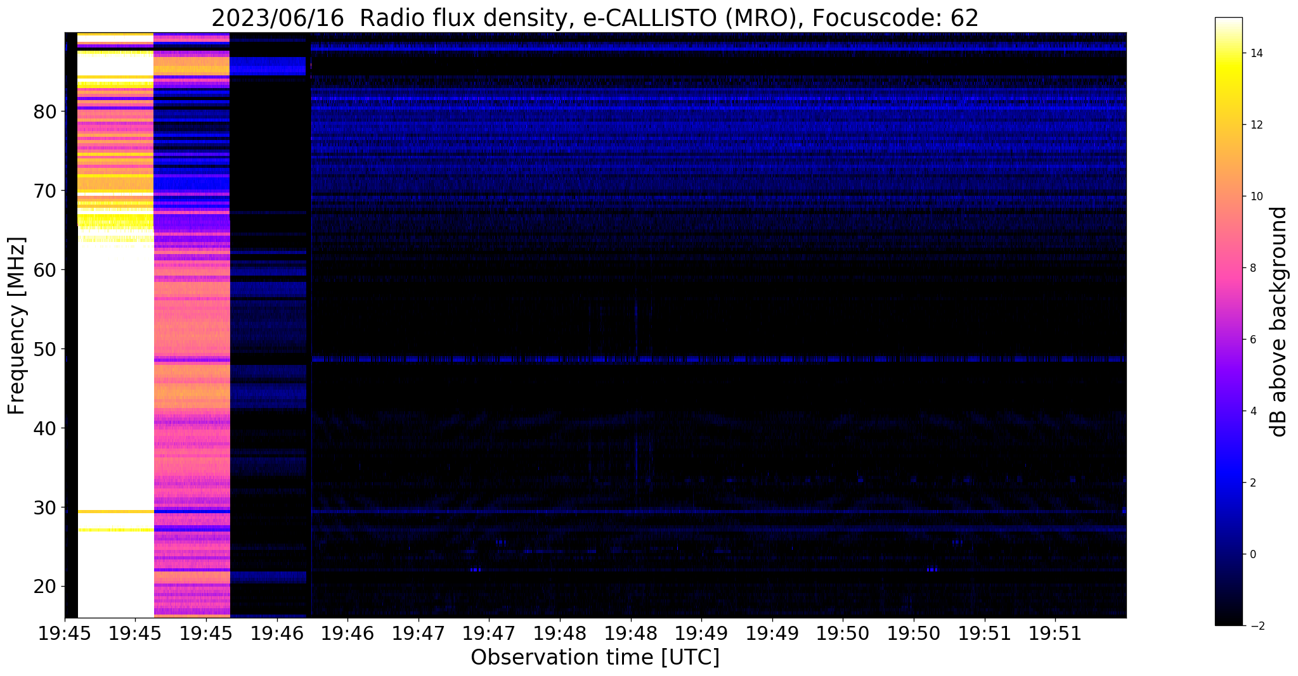Click the colorbar tick value 6
The width and height of the screenshot is (1298, 676).
point(1252,340)
